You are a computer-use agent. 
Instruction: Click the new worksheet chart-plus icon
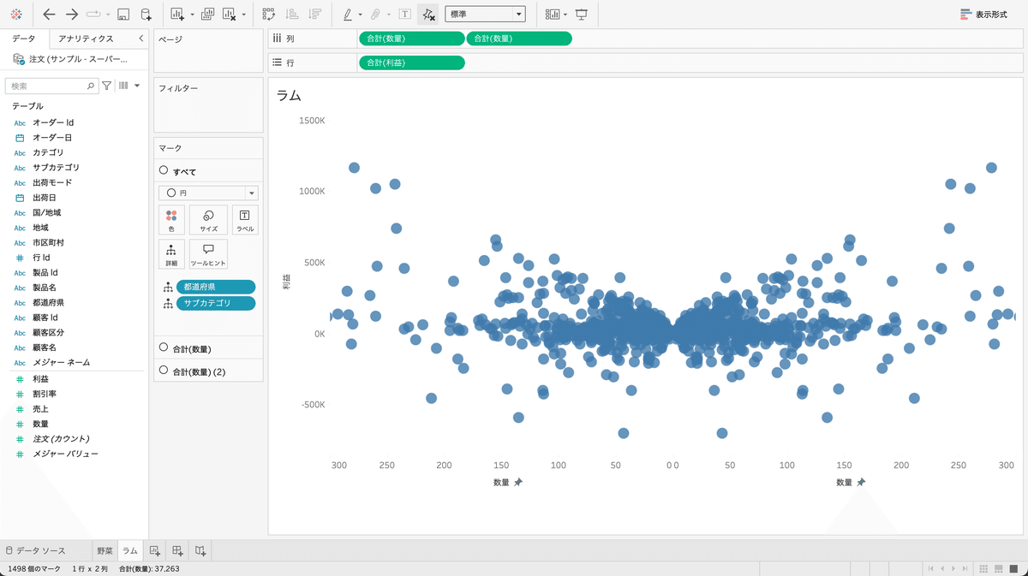(x=177, y=15)
